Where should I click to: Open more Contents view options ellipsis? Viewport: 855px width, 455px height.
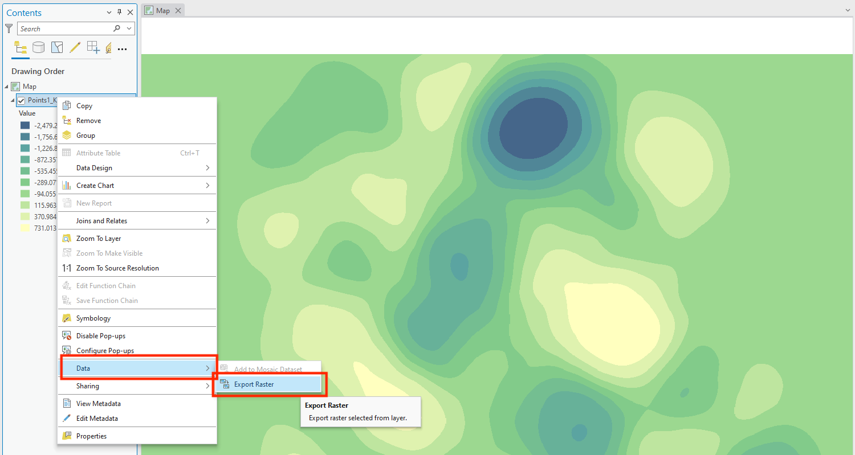pyautogui.click(x=122, y=50)
